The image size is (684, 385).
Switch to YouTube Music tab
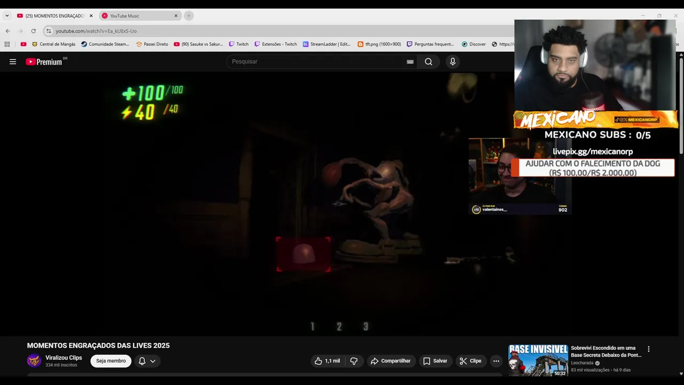(x=139, y=16)
